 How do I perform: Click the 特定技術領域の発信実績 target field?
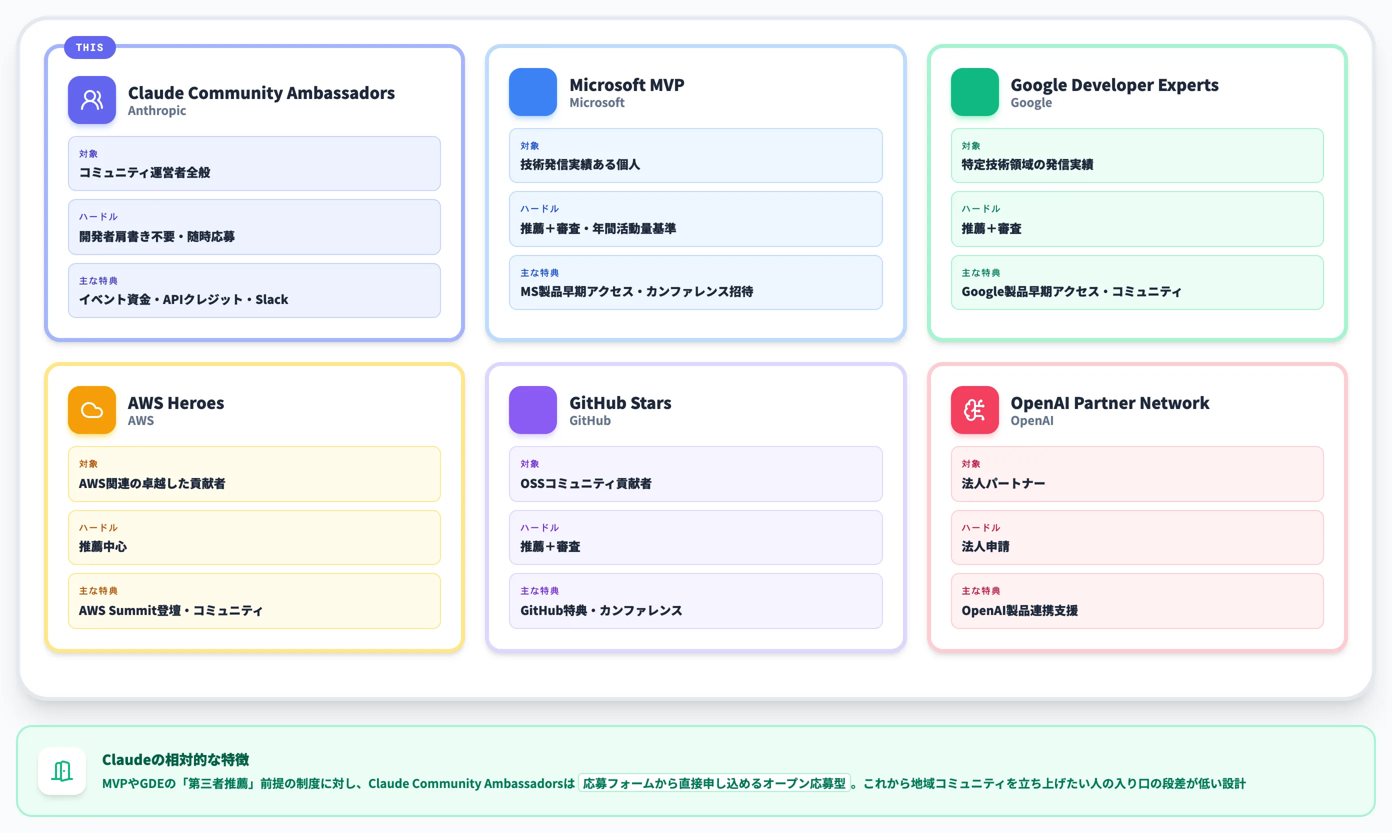(x=1137, y=155)
